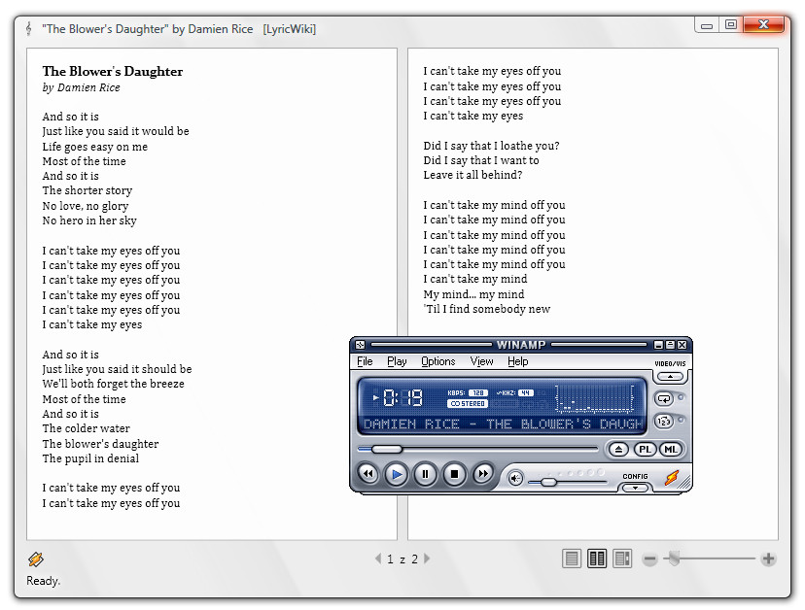Open Winamp Play menu
Image resolution: width=805 pixels, height=610 pixels.
coord(397,361)
